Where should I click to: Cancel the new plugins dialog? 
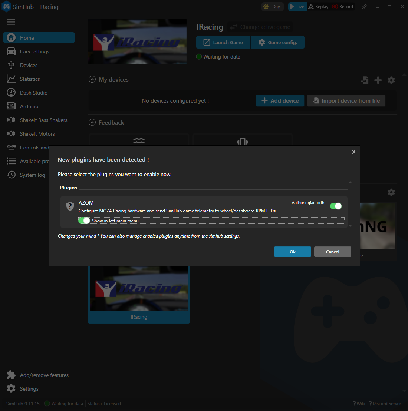pos(332,252)
